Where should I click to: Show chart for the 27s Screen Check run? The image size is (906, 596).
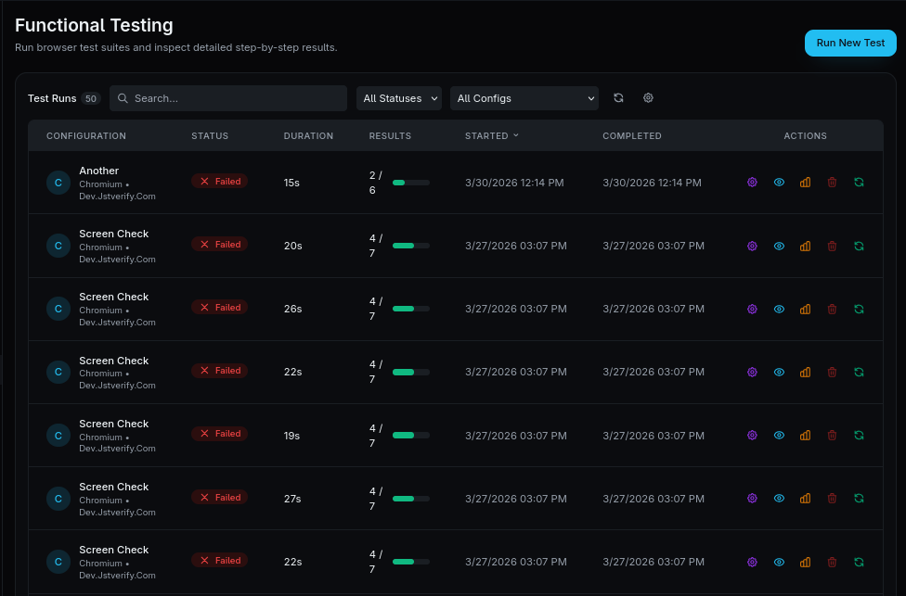click(x=805, y=498)
